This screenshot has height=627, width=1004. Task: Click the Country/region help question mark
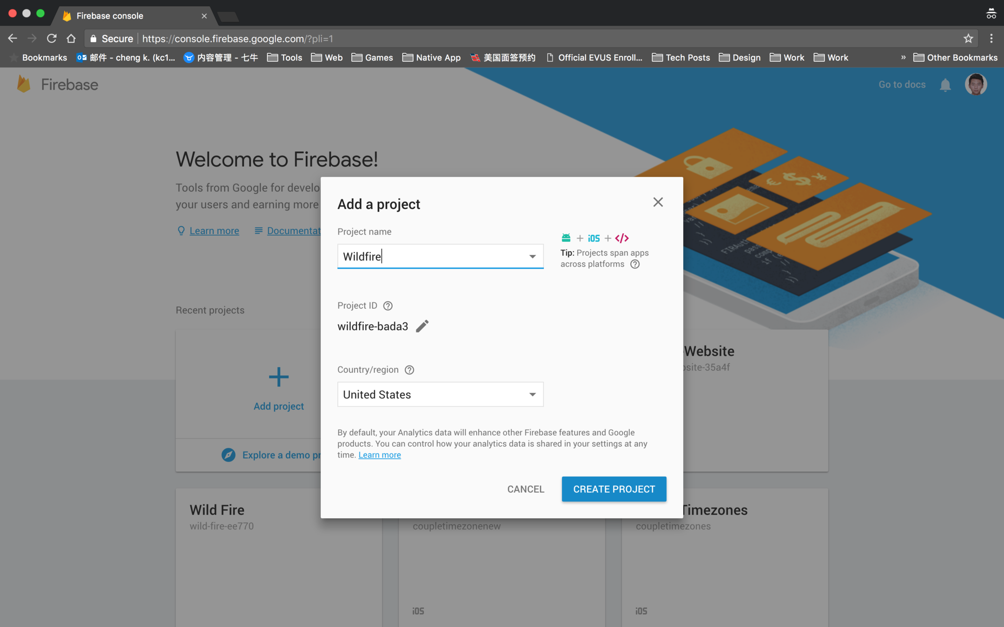(409, 370)
